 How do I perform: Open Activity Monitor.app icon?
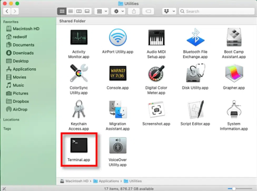click(x=79, y=38)
